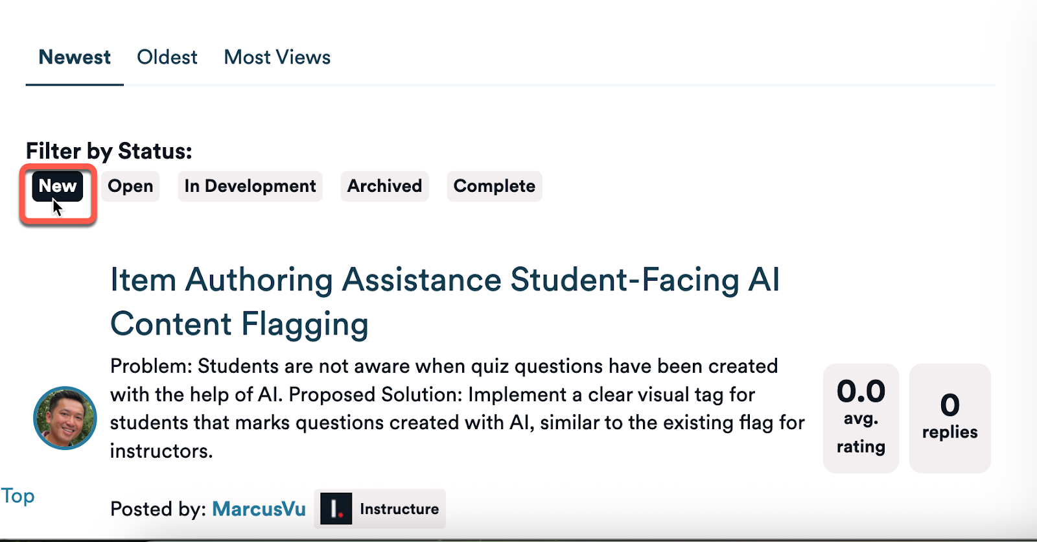Click the 0.0 avg. rating box
Image resolution: width=1037 pixels, height=542 pixels.
point(861,418)
